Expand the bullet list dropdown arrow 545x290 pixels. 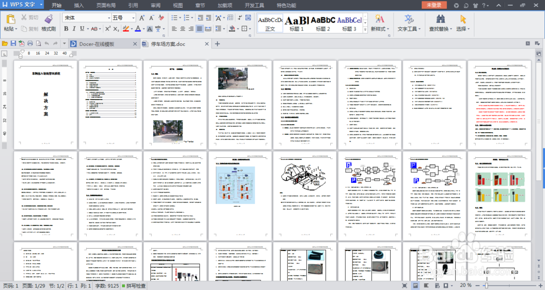[180, 18]
